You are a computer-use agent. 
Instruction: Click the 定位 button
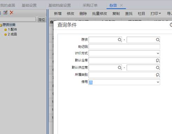point(42,19)
